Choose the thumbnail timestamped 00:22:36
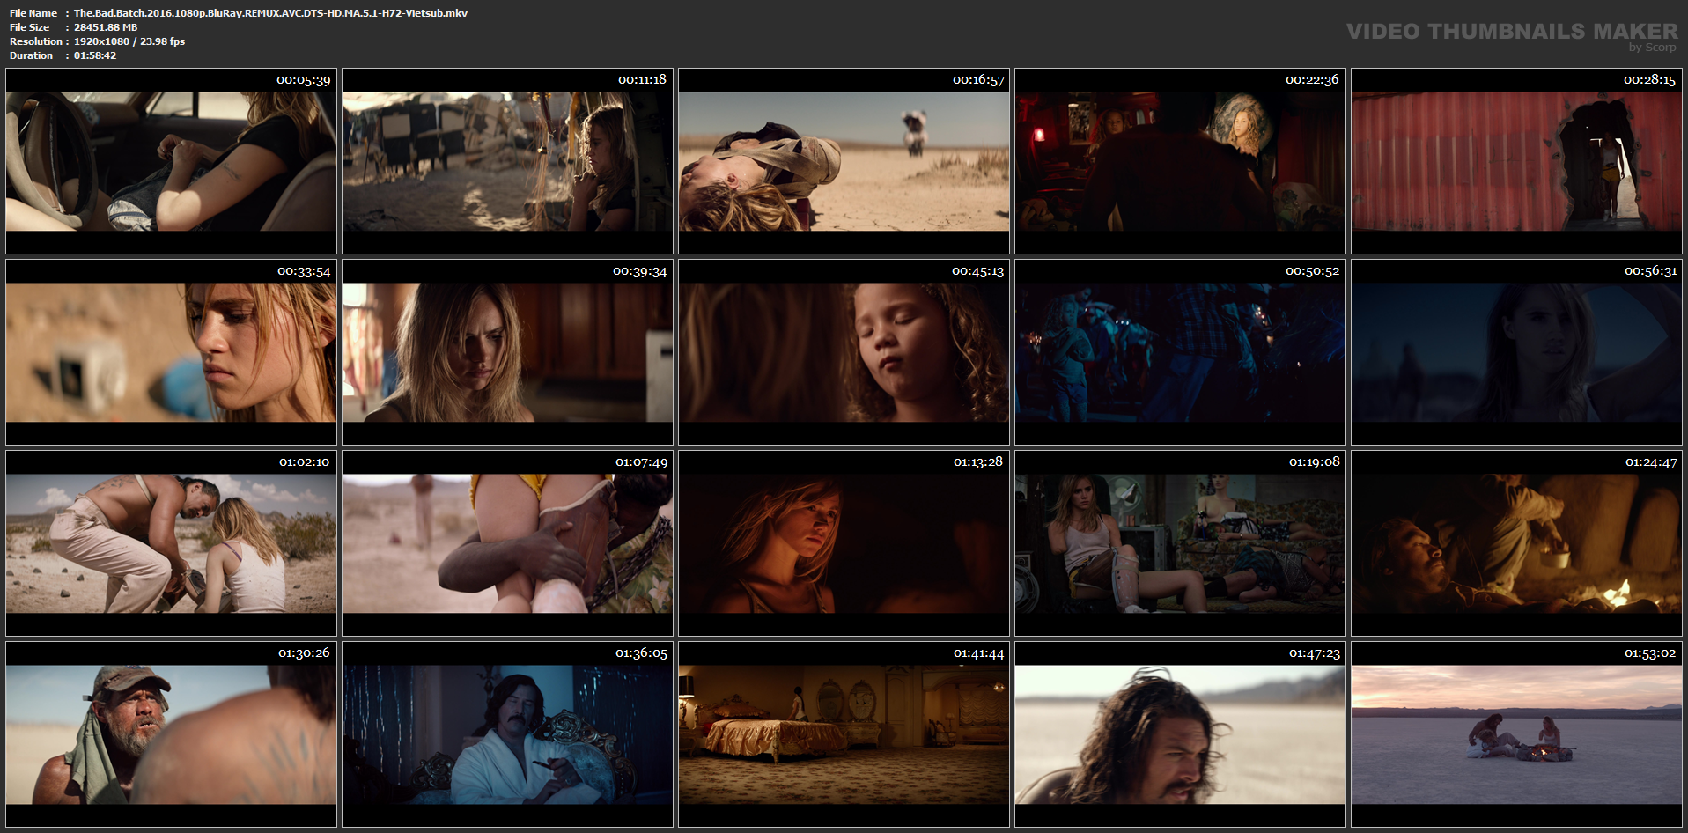The height and width of the screenshot is (833, 1688). coord(1180,161)
